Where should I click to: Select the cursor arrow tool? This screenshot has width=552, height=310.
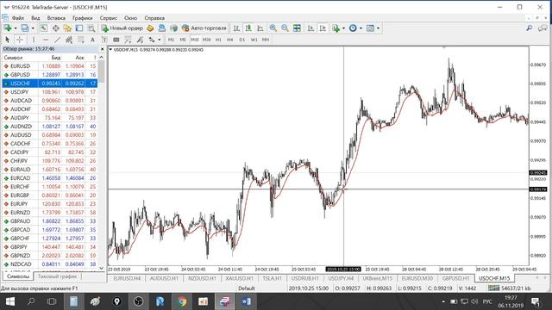tap(8, 40)
